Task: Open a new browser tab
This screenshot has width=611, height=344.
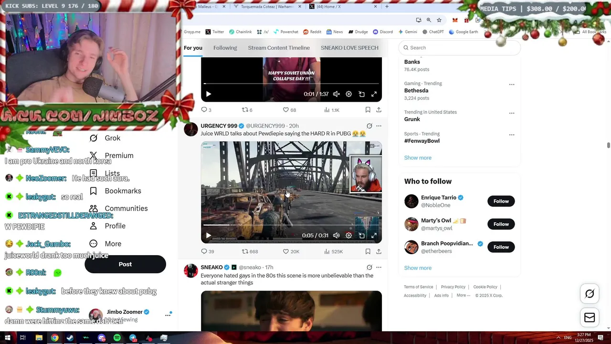Action: tap(387, 7)
